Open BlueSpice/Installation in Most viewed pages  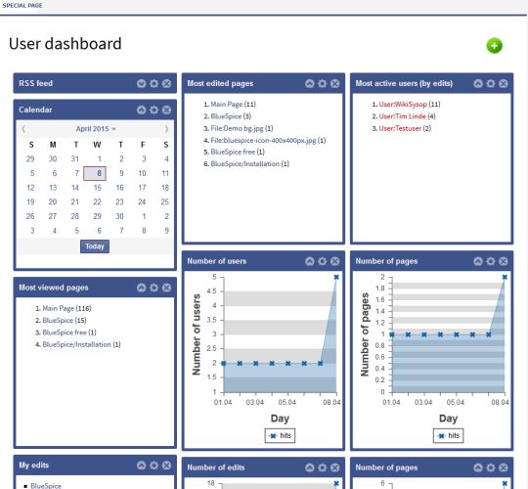tap(77, 345)
